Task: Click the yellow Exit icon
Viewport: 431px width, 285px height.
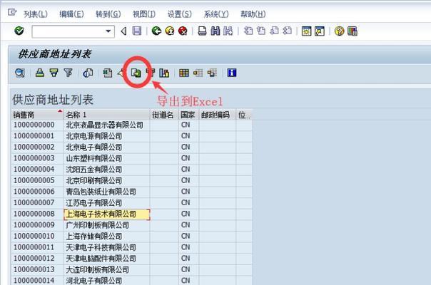Action: [x=170, y=31]
